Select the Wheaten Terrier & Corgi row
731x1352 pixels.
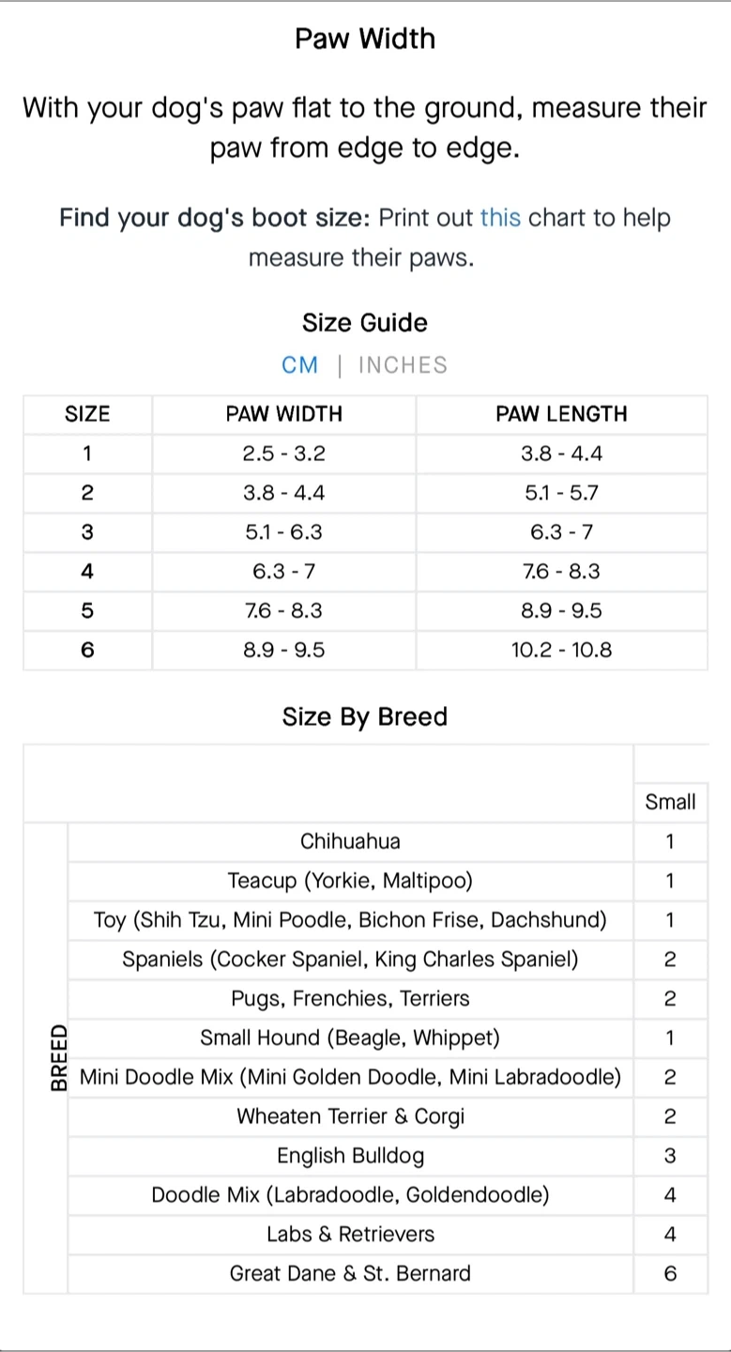[350, 1116]
